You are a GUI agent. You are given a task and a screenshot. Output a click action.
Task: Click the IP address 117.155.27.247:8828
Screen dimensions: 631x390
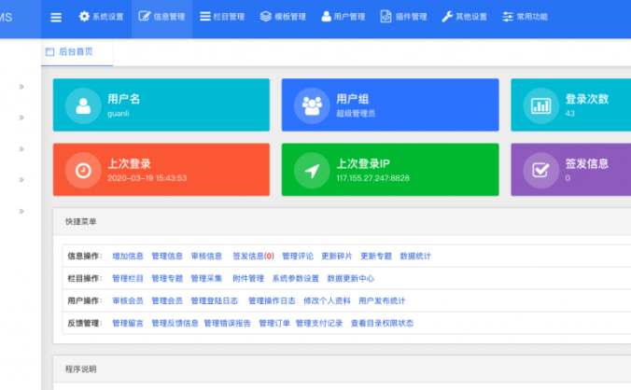[373, 178]
